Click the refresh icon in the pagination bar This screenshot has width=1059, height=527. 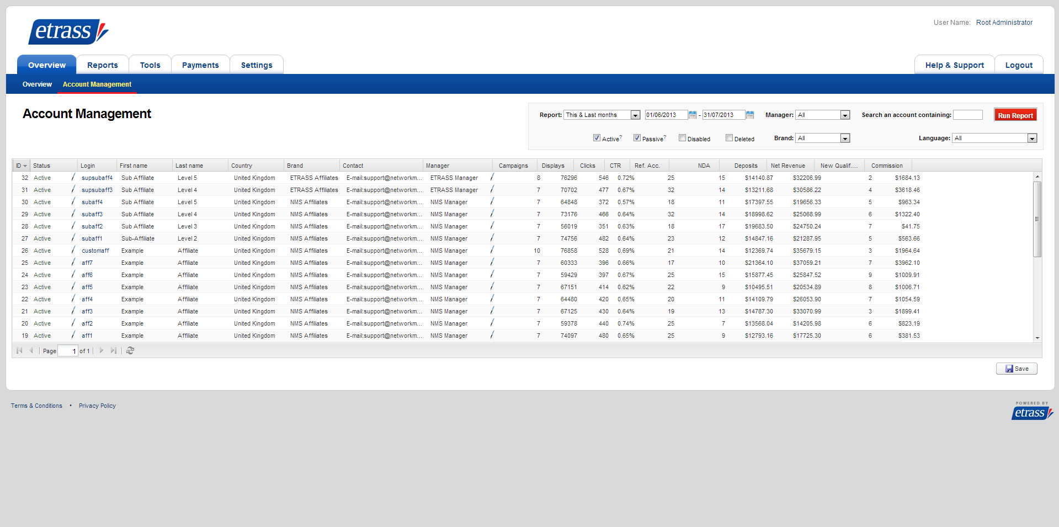point(130,350)
